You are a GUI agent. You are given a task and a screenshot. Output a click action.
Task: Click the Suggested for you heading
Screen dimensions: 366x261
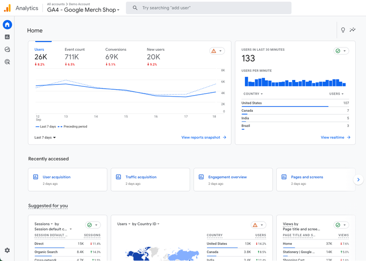[x=48, y=206]
